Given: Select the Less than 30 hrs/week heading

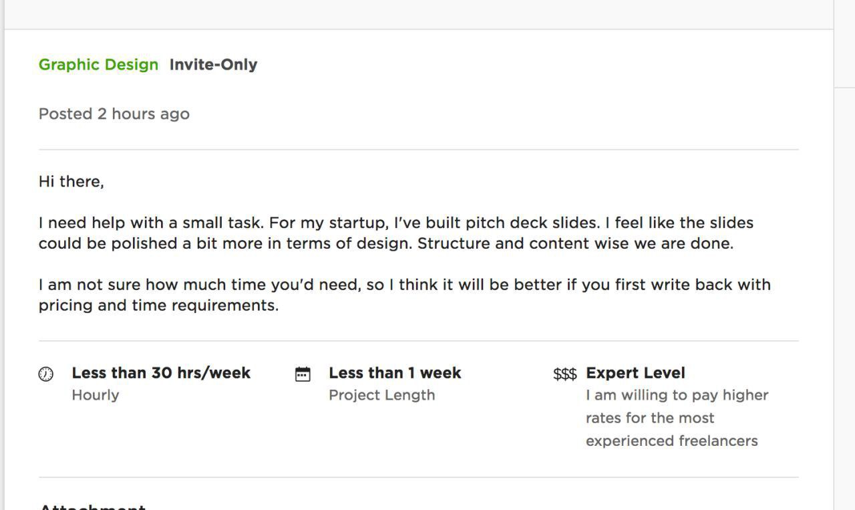Looking at the screenshot, I should click(x=161, y=373).
